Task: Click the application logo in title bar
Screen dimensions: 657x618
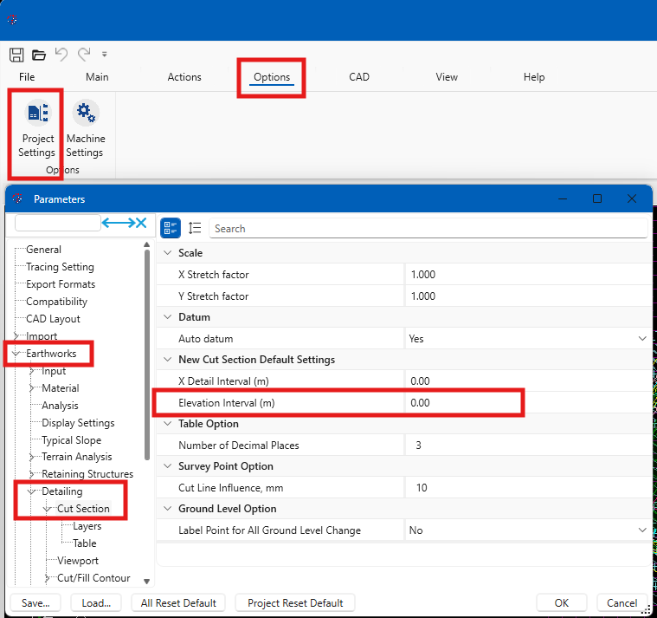Action: pos(12,19)
